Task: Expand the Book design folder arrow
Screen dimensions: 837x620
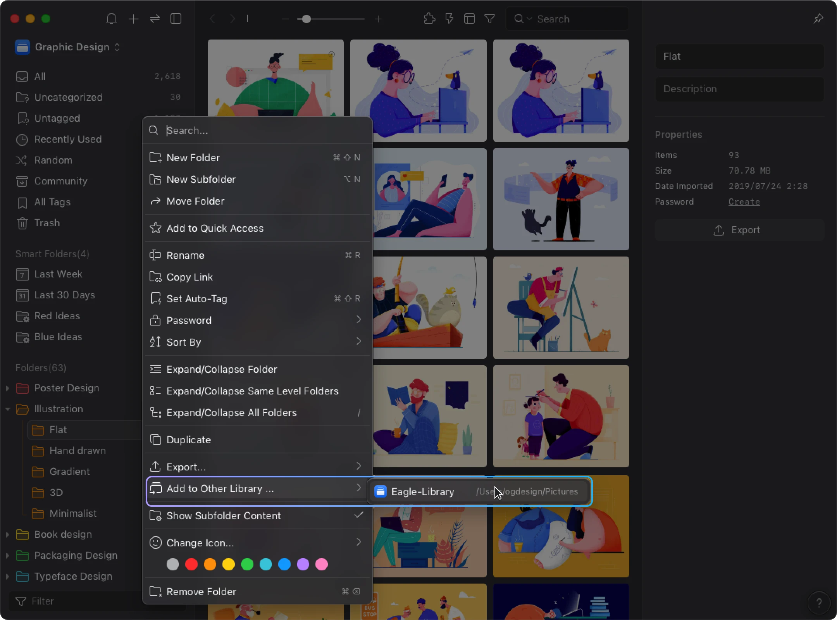Action: click(x=7, y=534)
